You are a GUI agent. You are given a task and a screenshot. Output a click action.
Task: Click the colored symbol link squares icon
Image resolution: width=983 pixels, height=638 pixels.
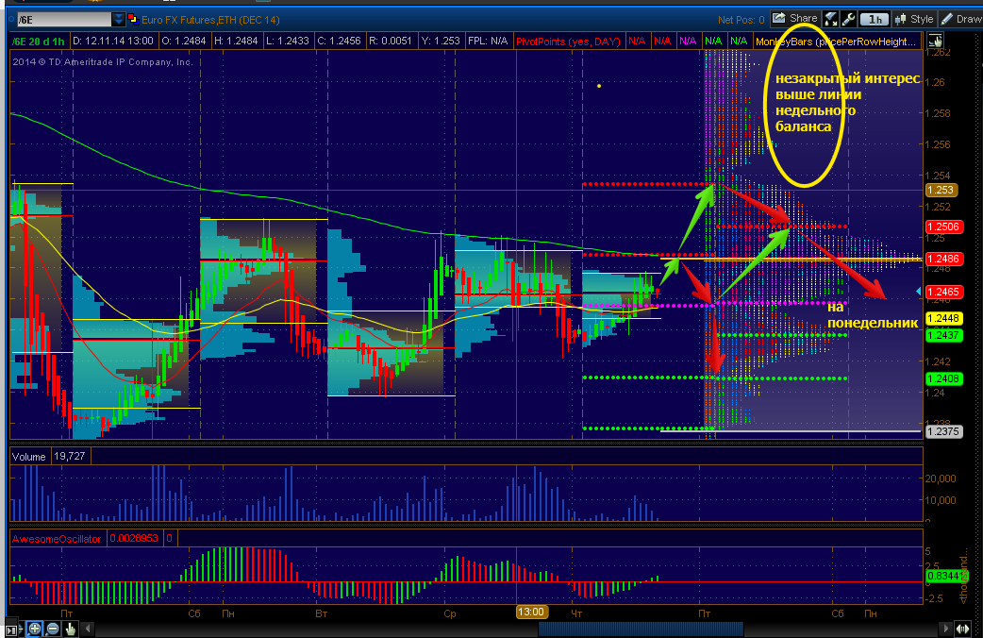[133, 20]
